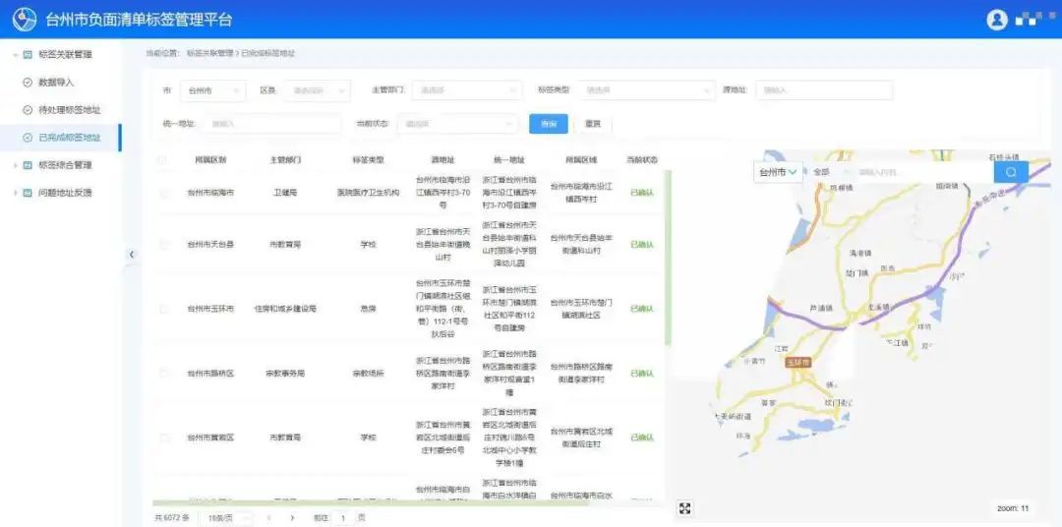The image size is (1062, 527).
Task: Collapse the 标签关联管理 tree arrow
Action: (x=16, y=55)
